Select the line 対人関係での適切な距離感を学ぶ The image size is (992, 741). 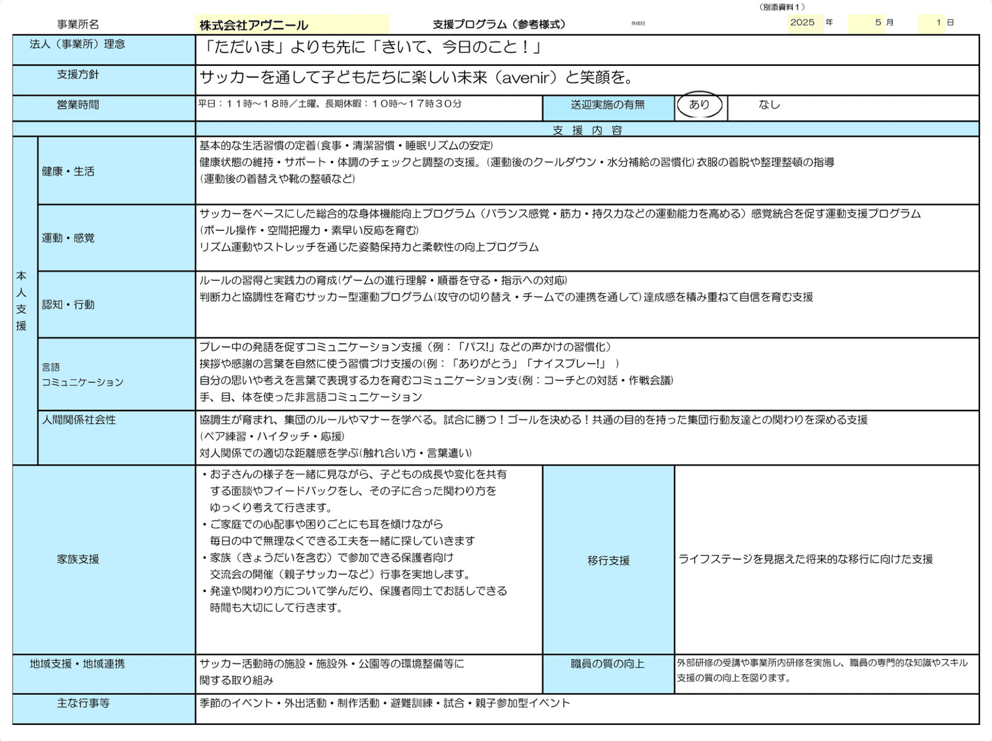point(336,453)
